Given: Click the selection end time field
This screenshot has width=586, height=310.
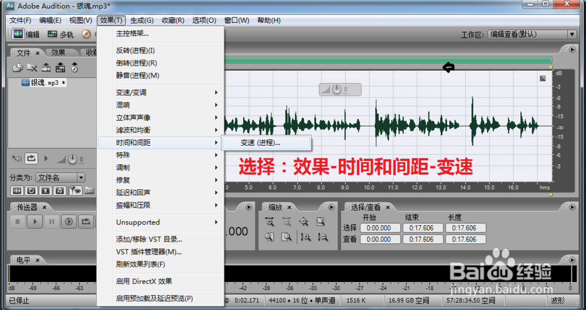Looking at the screenshot, I should [423, 228].
